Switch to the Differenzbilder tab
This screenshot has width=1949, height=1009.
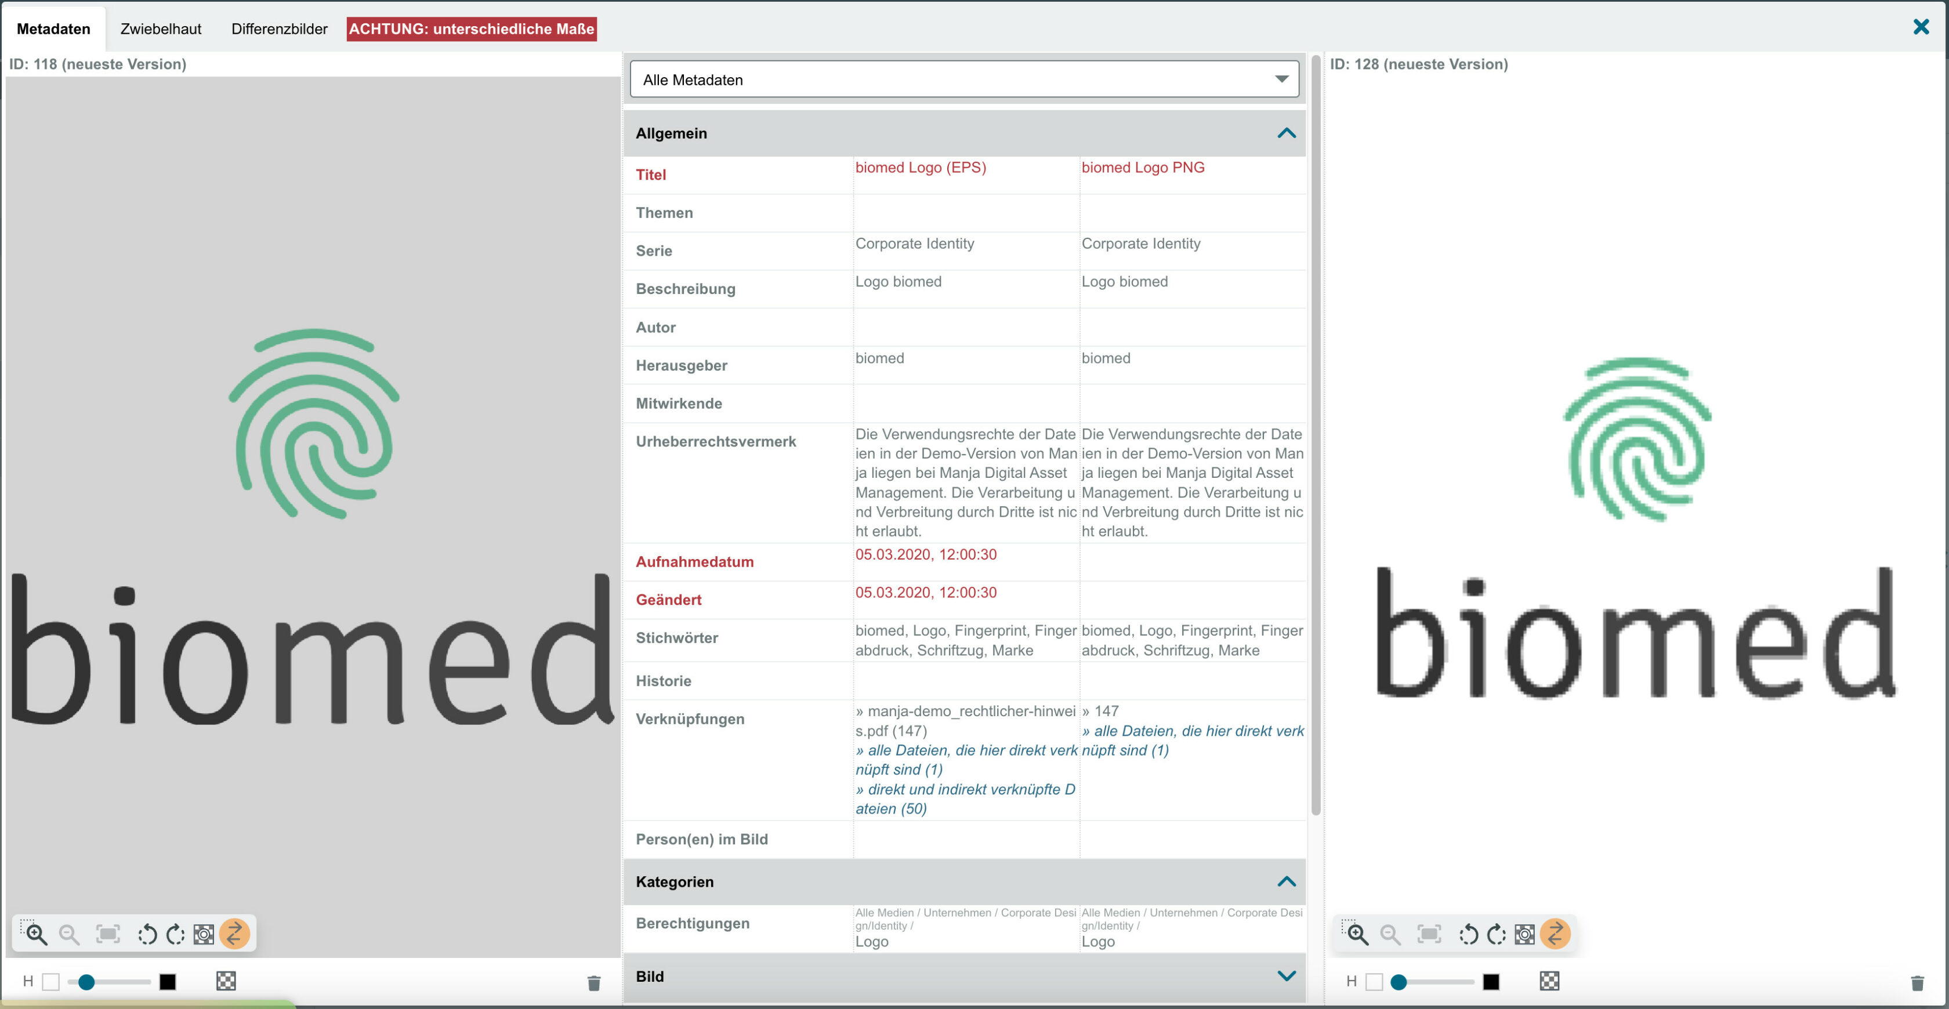279,29
